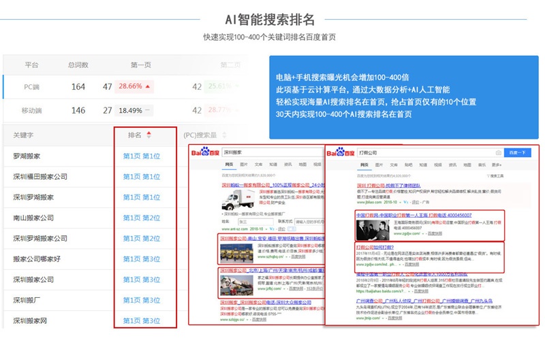545x355 pixels.
Task: Click 第1页 第1位 ranking for 罗湖搬家
Action: click(142, 156)
